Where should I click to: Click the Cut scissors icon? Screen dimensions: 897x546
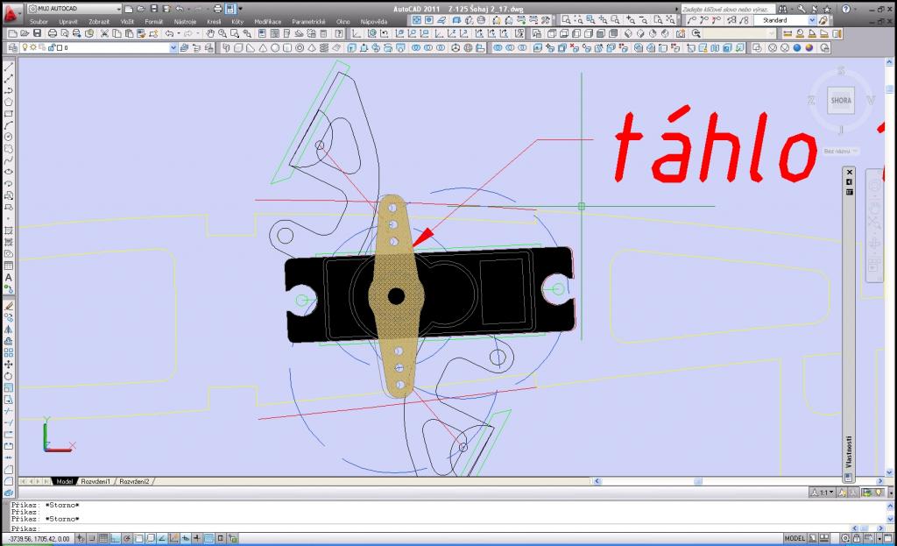coord(104,33)
